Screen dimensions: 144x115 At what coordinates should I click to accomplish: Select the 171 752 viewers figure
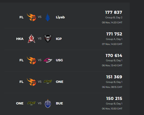[114, 34]
